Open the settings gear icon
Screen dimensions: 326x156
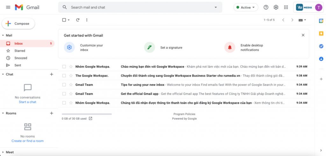pos(276,7)
